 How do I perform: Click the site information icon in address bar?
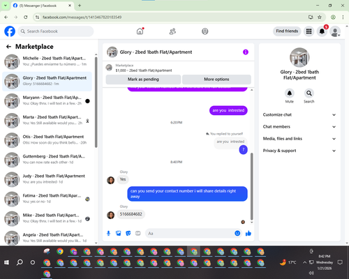point(37,17)
